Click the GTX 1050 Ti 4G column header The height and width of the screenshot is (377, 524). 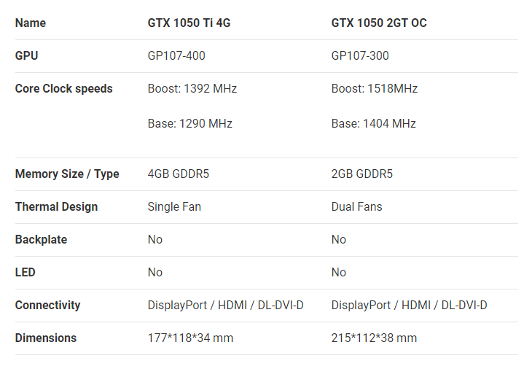189,23
